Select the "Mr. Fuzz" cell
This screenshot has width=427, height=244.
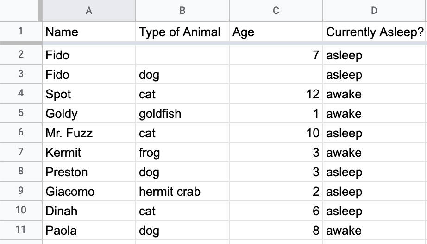[x=89, y=133]
